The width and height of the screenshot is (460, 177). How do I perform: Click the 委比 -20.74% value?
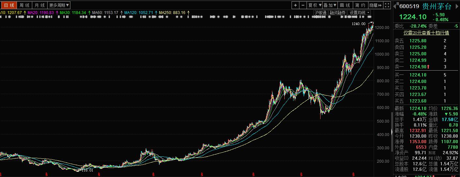(418, 26)
